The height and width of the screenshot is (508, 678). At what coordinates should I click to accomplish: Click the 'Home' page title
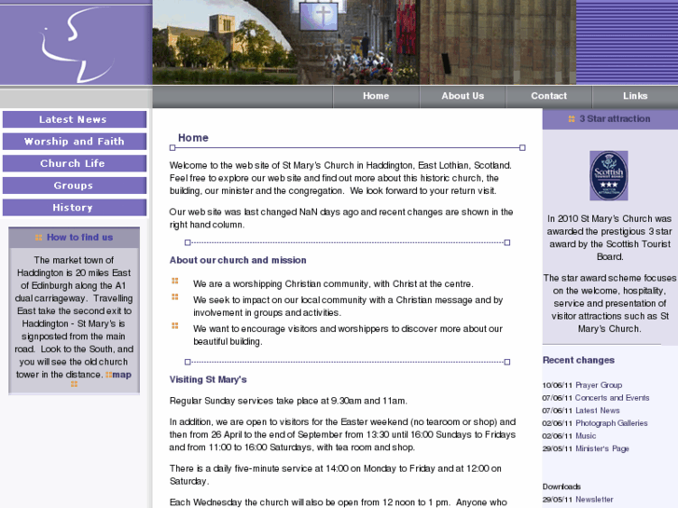pyautogui.click(x=193, y=137)
